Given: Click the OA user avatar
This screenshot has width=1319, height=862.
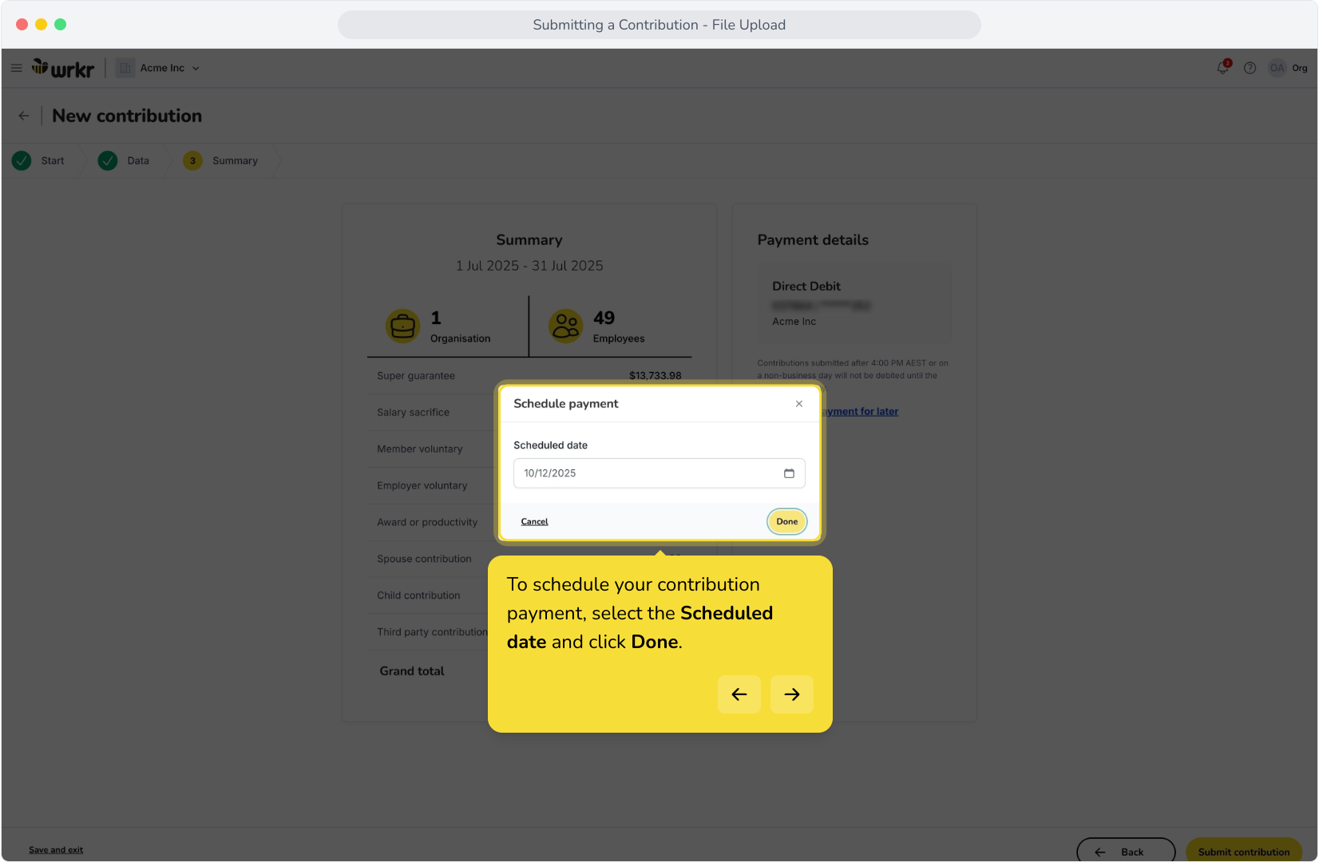Looking at the screenshot, I should pyautogui.click(x=1277, y=68).
